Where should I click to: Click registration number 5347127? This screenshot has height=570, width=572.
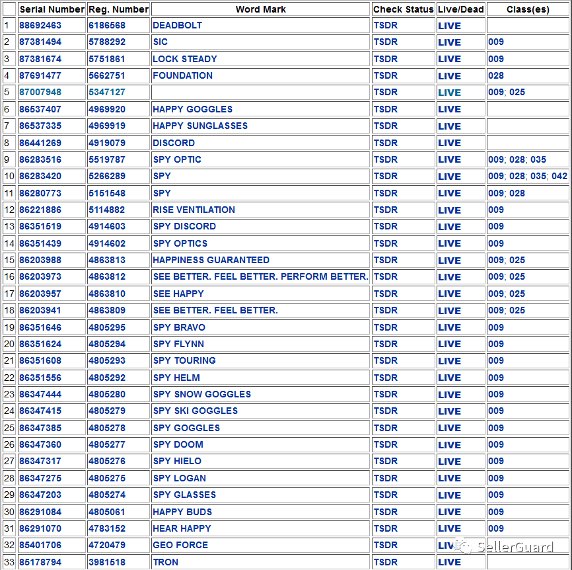tap(107, 92)
